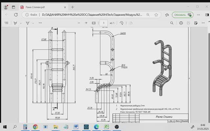
Task: Open Microsoft Edge from the taskbar
Action: pyautogui.click(x=96, y=127)
